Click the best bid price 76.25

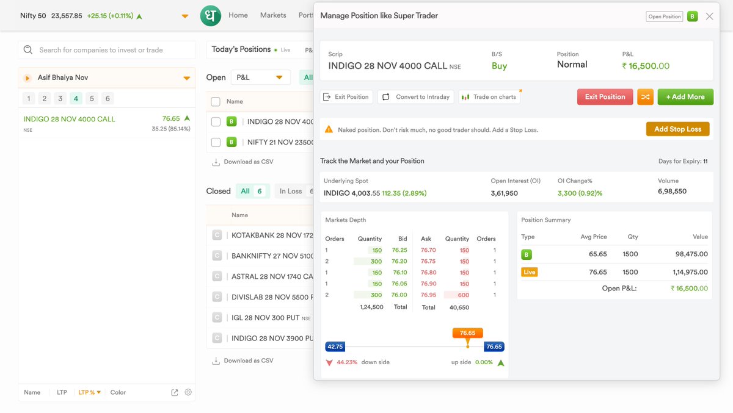(399, 250)
